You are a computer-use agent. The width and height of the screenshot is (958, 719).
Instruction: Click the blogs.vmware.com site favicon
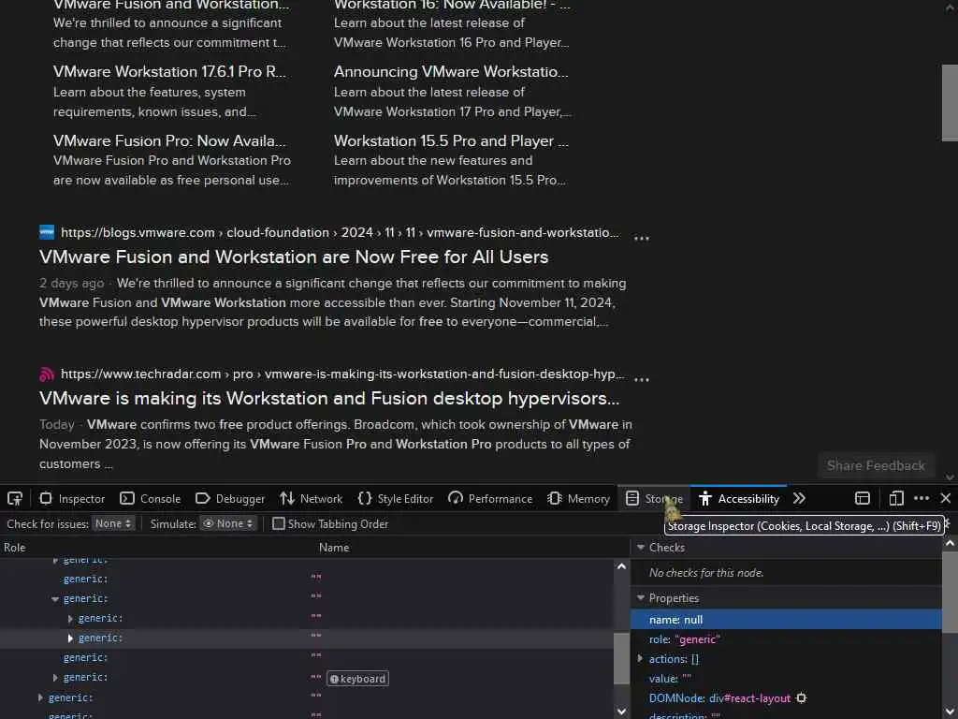[47, 232]
